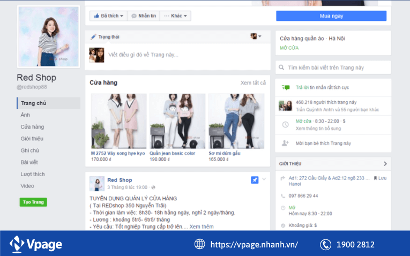Click the green Tạo Trang button
Image resolution: width=410 pixels, height=256 pixels.
point(33,202)
